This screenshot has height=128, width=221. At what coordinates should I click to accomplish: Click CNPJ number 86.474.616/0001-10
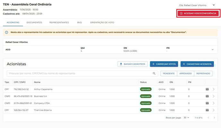pyautogui.click(x=23, y=96)
